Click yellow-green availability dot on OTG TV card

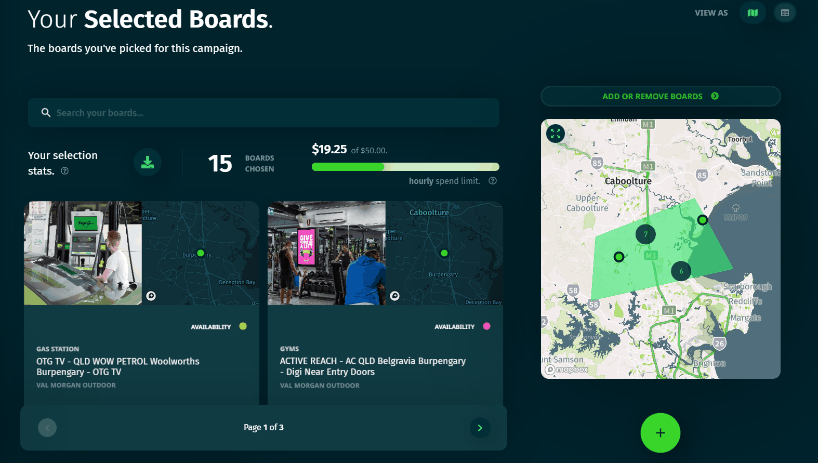click(x=243, y=326)
